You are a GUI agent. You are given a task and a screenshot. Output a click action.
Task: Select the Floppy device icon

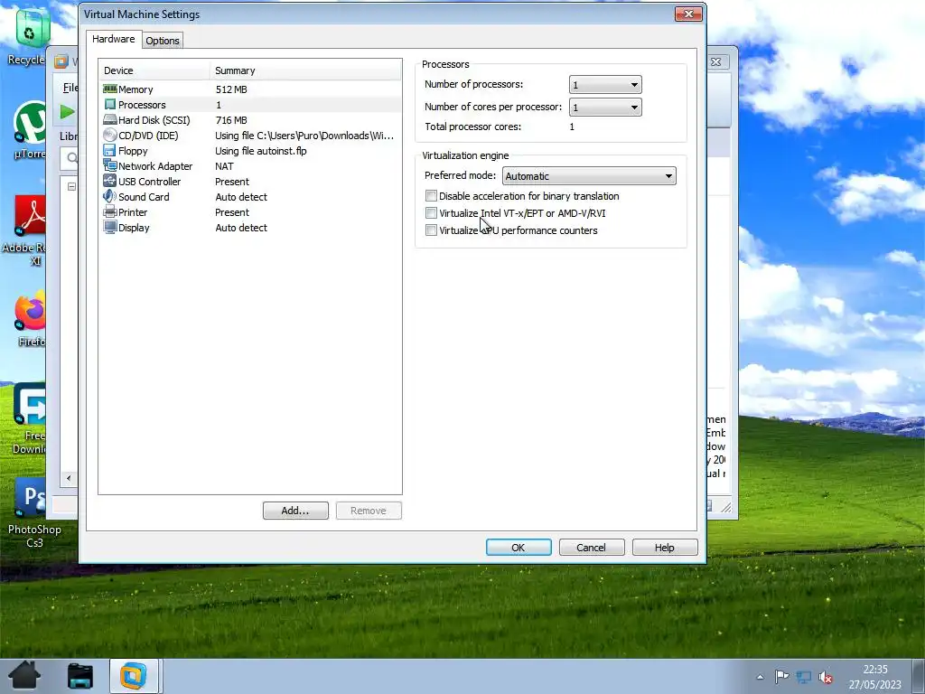[109, 151]
